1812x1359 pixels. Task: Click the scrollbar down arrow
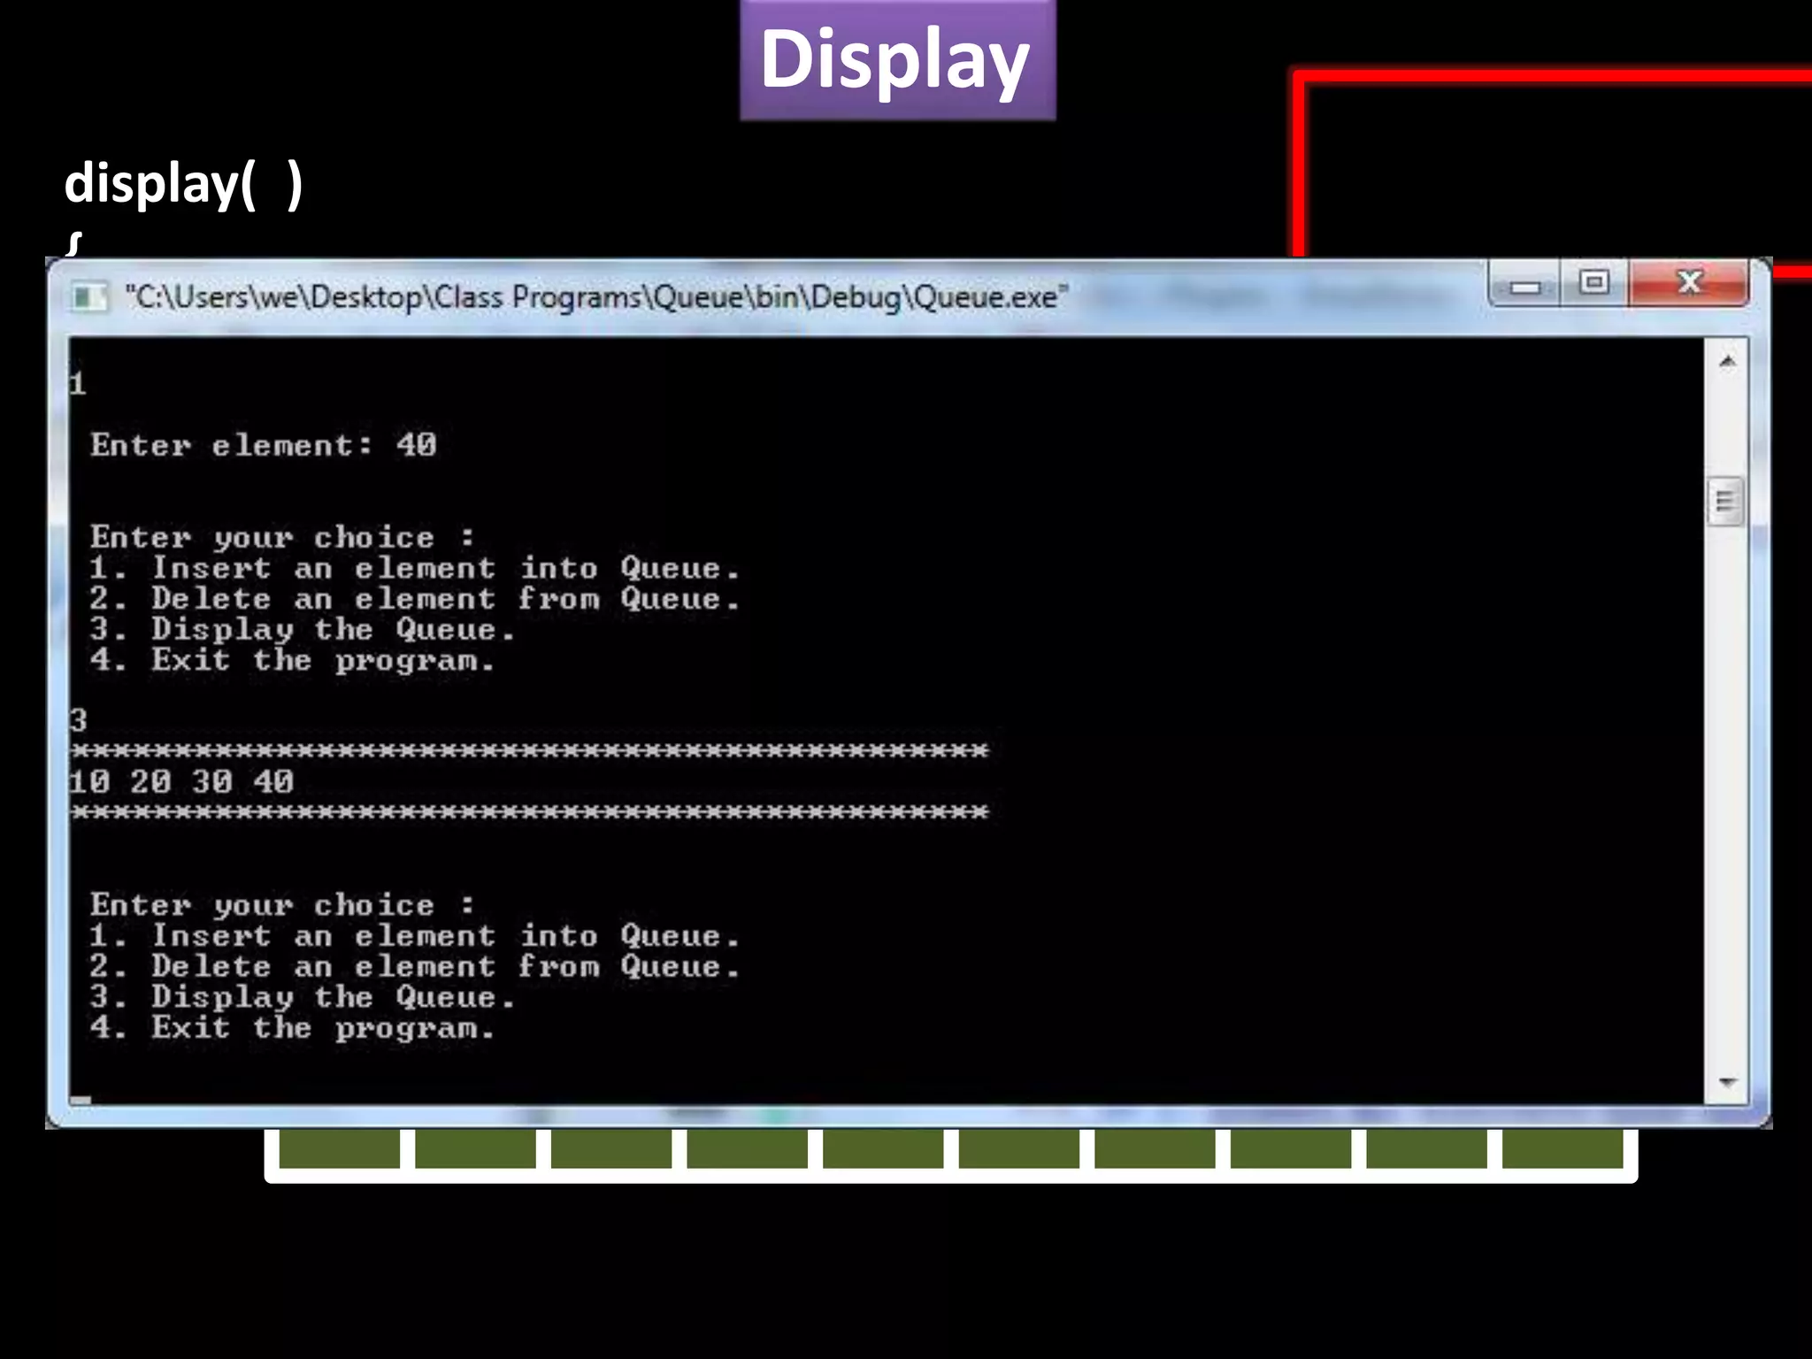pos(1726,1082)
